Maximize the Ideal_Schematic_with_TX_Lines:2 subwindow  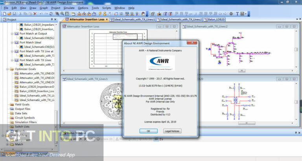click(x=287, y=26)
